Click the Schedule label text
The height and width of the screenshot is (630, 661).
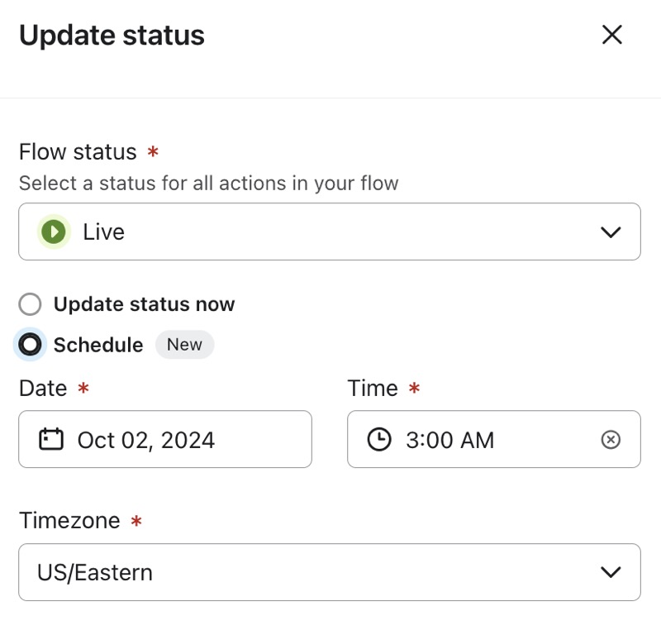[97, 345]
